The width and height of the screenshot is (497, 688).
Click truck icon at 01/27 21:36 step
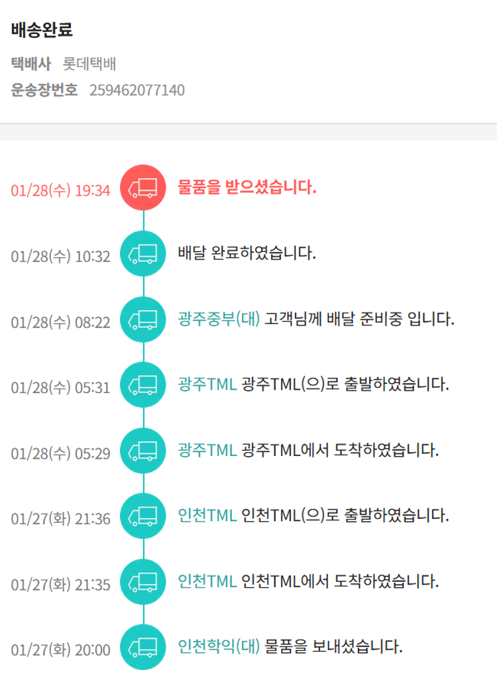(x=143, y=516)
